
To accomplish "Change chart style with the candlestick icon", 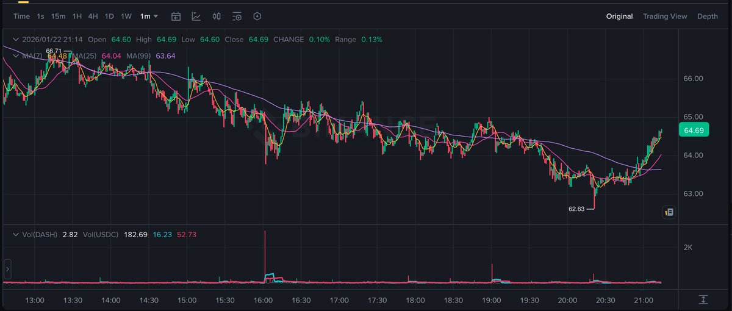I will point(217,16).
